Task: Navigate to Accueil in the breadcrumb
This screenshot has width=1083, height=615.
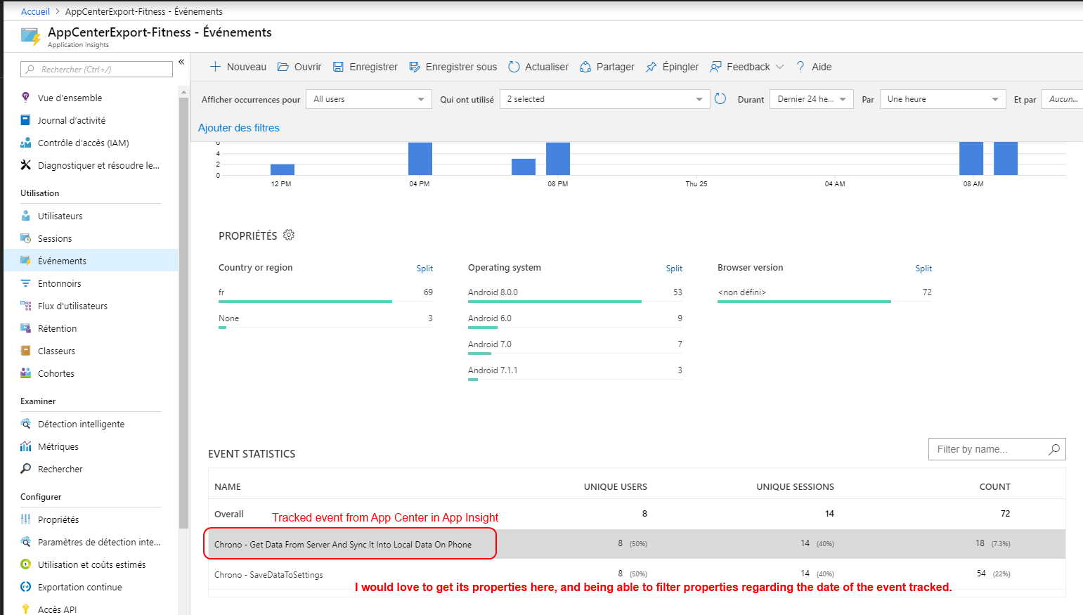Action: (x=34, y=11)
